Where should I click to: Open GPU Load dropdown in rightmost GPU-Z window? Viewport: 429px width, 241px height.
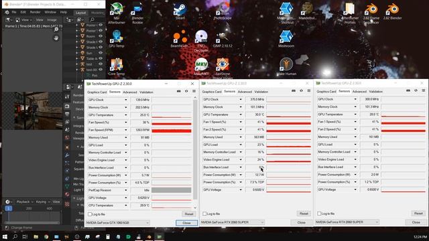pyautogui.click(x=355, y=145)
